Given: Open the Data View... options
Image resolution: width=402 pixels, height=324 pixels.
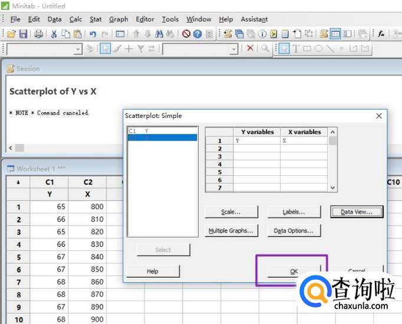Looking at the screenshot, I should pyautogui.click(x=357, y=212).
